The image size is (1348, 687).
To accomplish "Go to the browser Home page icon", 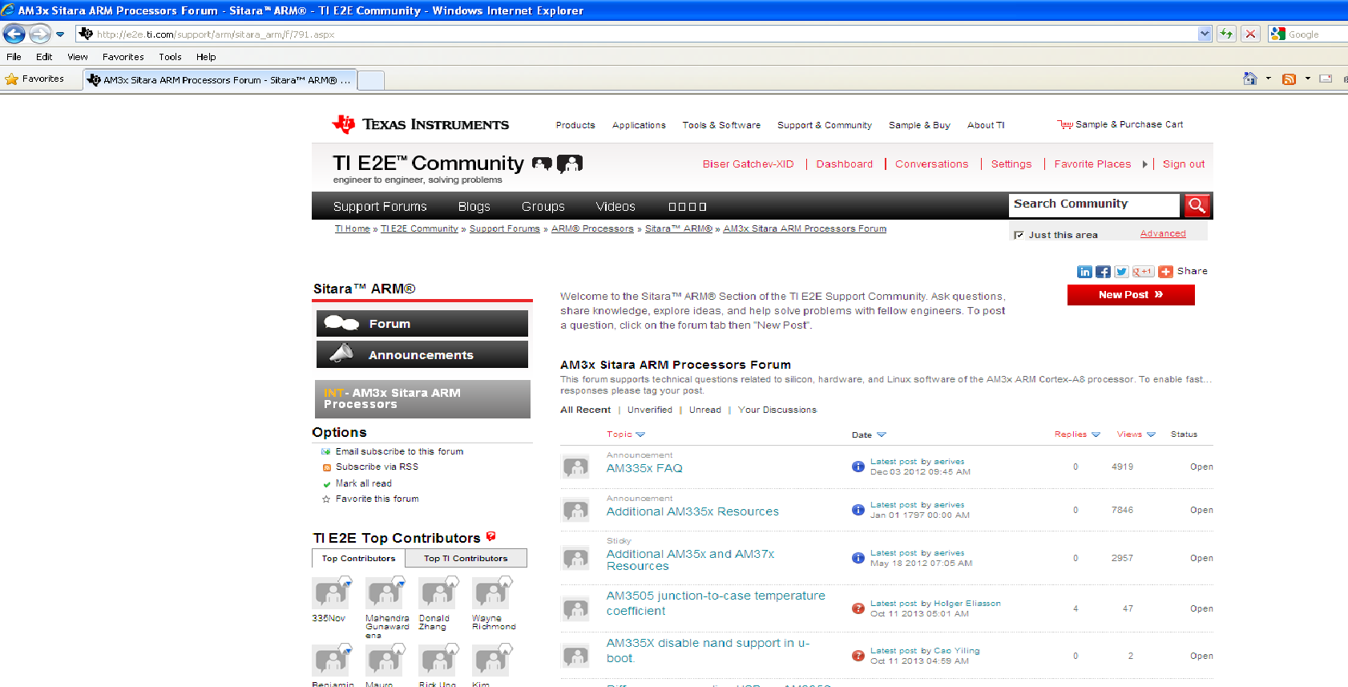I will click(x=1250, y=79).
